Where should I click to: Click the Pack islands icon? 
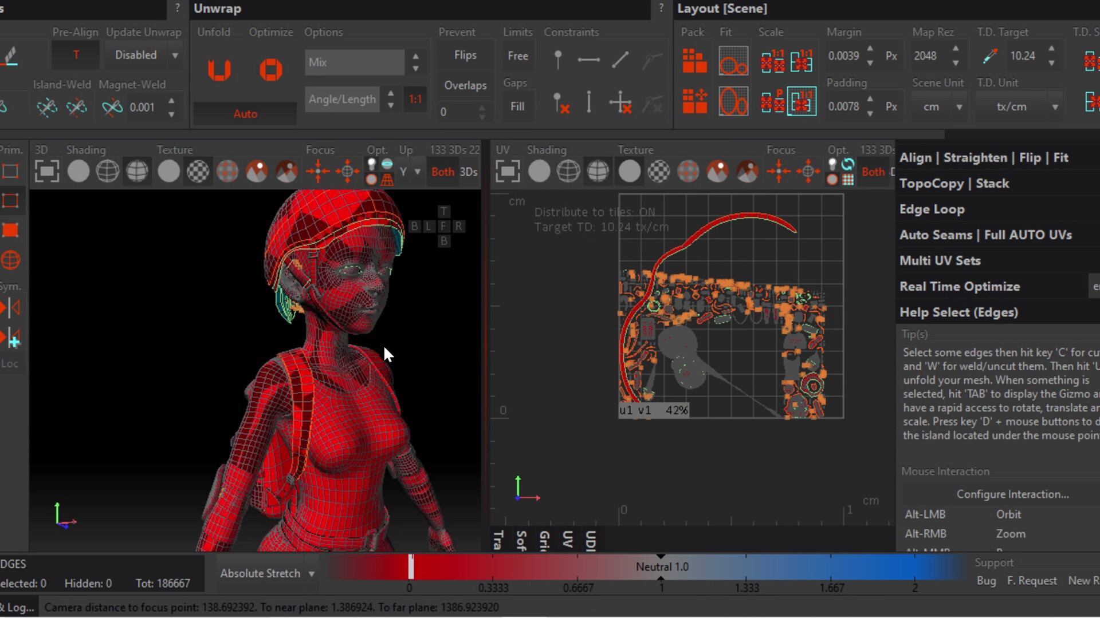pyautogui.click(x=694, y=60)
